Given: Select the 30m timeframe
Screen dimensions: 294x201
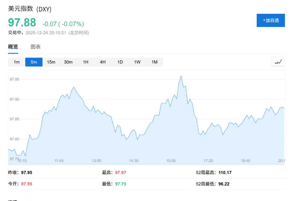Looking at the screenshot, I should click(68, 62).
